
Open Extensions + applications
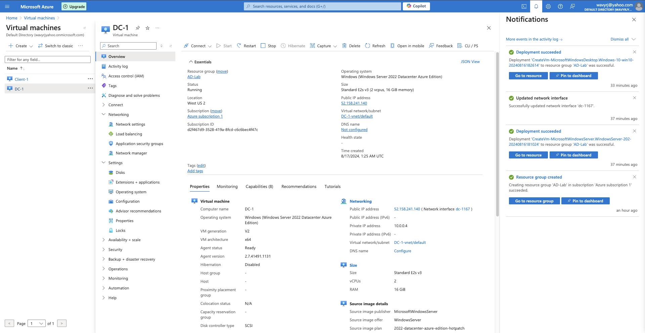(137, 182)
